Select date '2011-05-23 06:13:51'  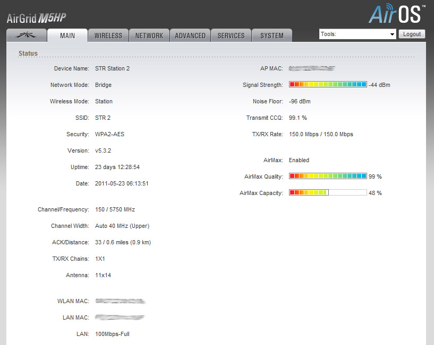pos(122,183)
